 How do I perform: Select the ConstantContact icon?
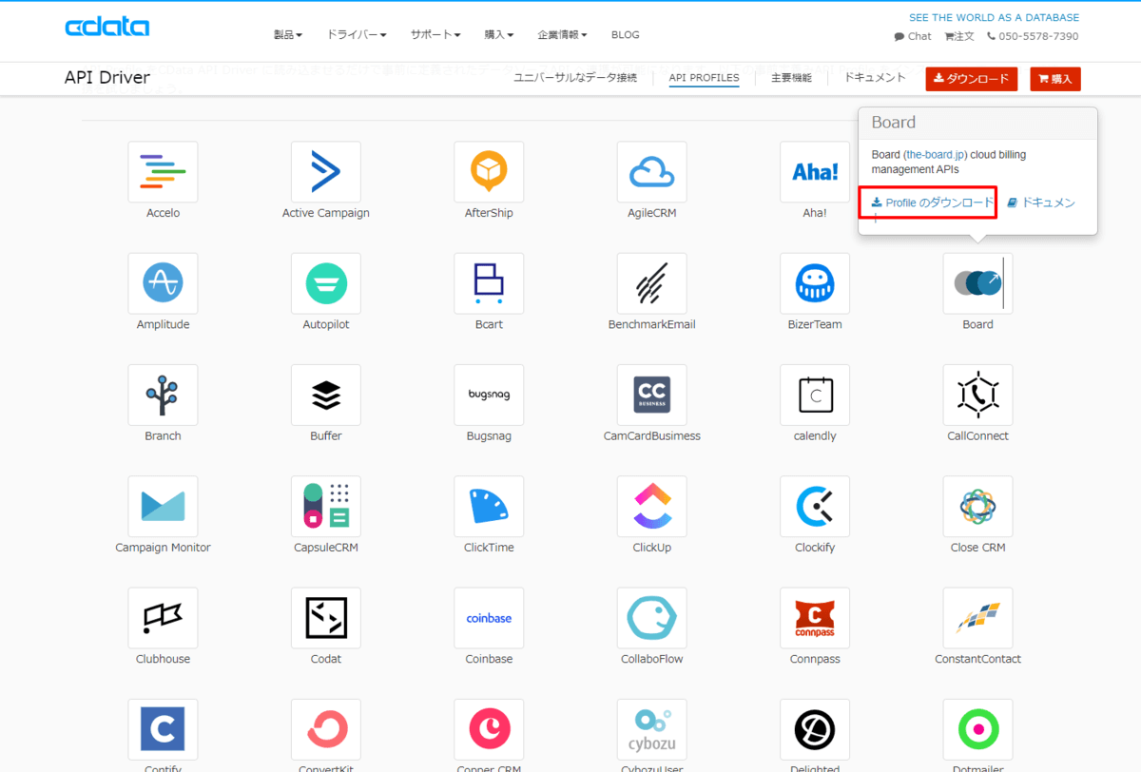tap(977, 618)
